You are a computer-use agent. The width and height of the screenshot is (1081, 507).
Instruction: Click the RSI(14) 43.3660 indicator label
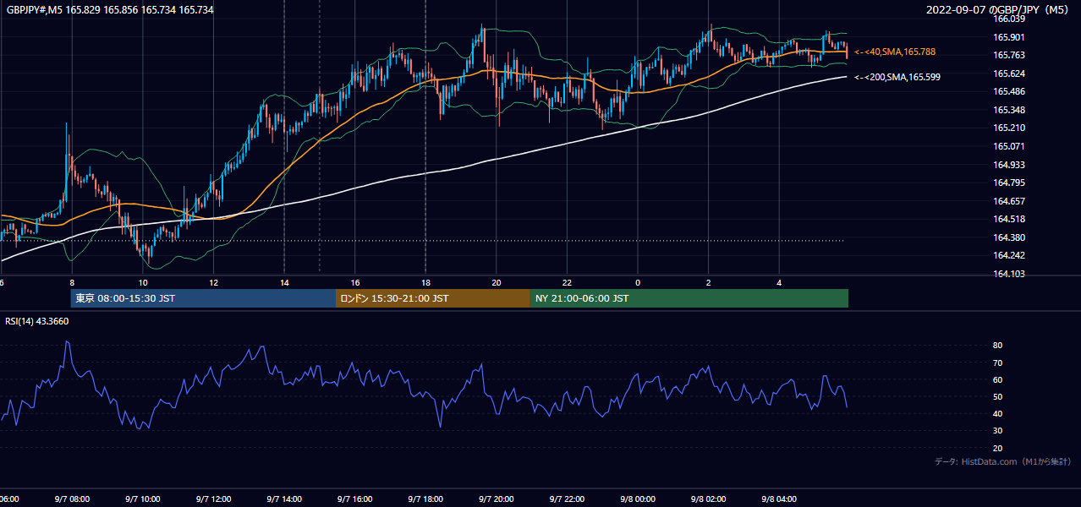37,321
